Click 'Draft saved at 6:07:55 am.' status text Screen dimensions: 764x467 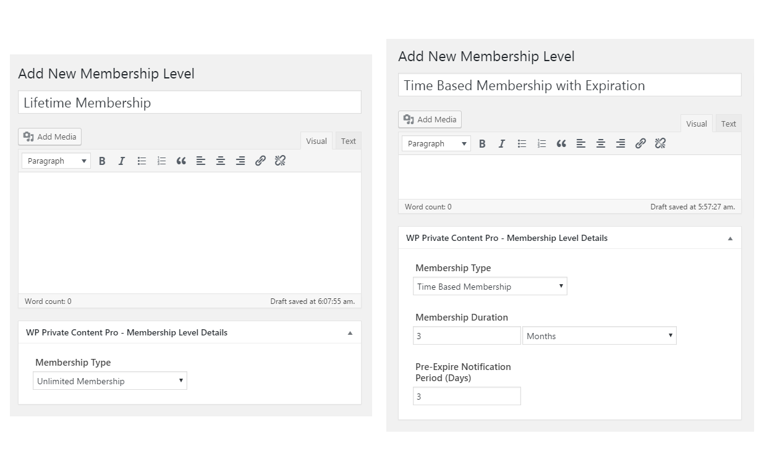[x=312, y=301]
